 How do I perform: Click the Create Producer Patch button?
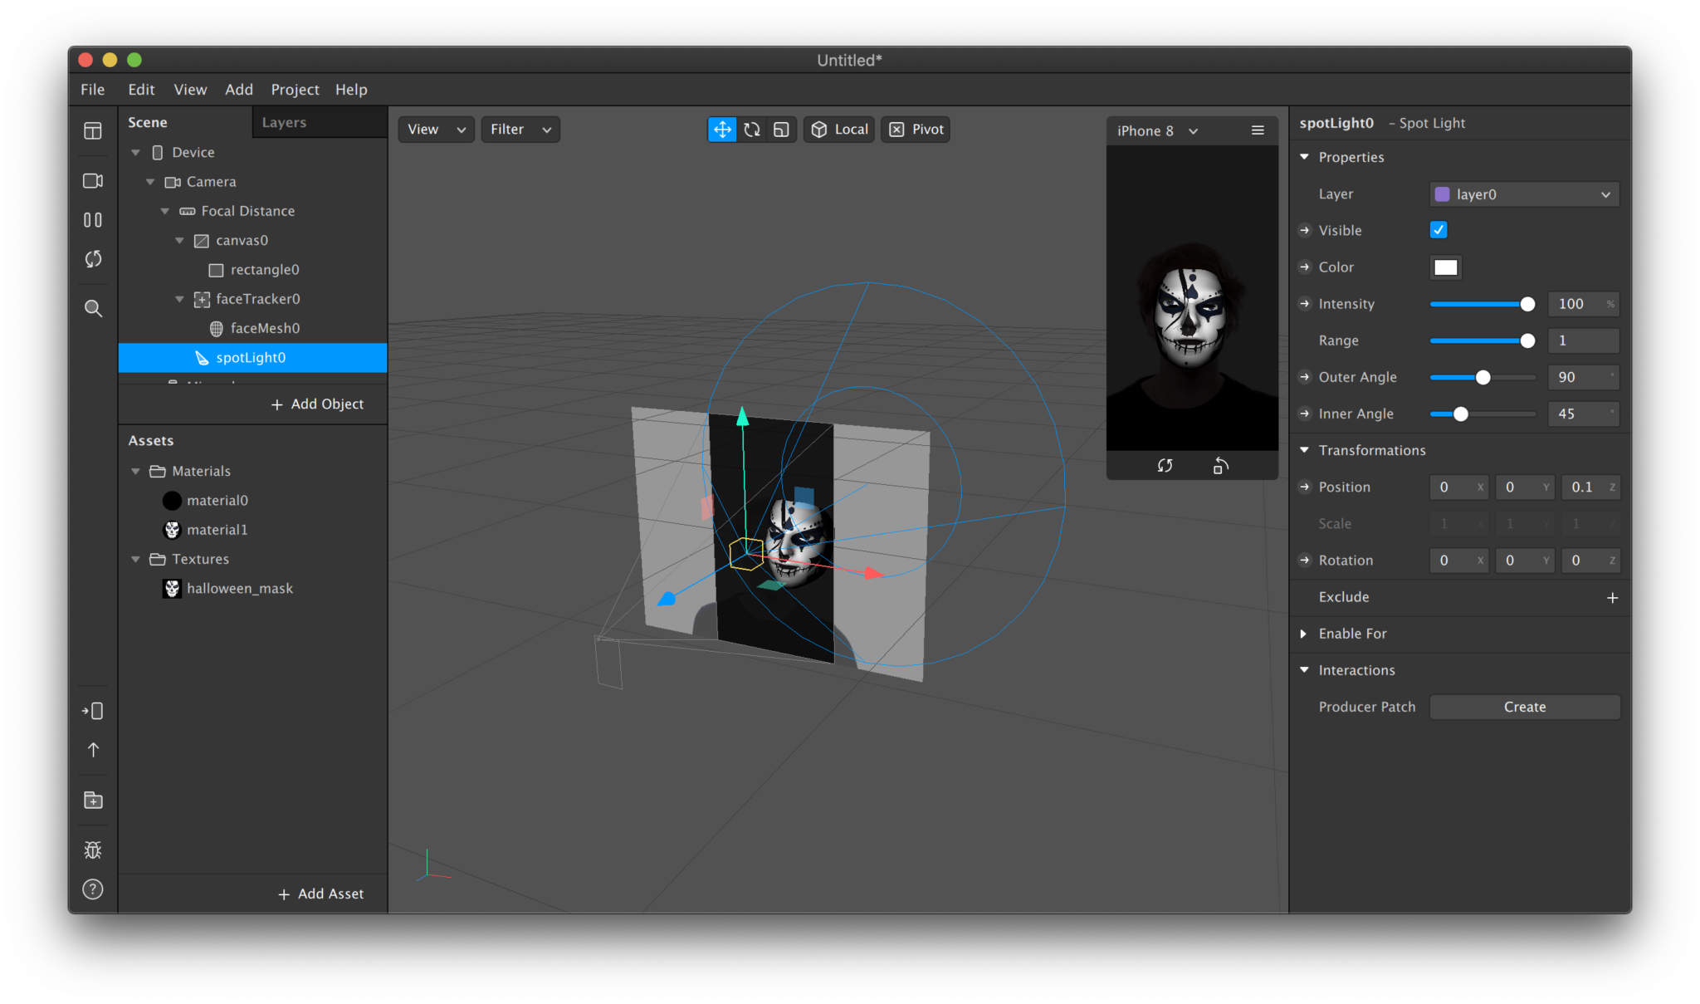tap(1524, 707)
